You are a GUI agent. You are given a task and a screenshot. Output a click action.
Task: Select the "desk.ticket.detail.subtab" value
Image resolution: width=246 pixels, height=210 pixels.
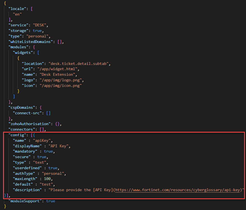point(79,64)
